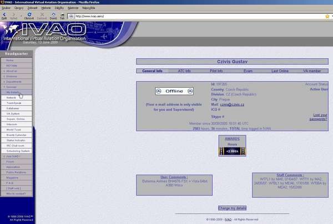Click the Print (Tisk) icon

[x=62, y=14]
